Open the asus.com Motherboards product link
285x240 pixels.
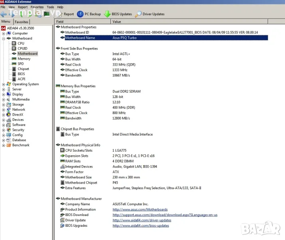point(140,209)
